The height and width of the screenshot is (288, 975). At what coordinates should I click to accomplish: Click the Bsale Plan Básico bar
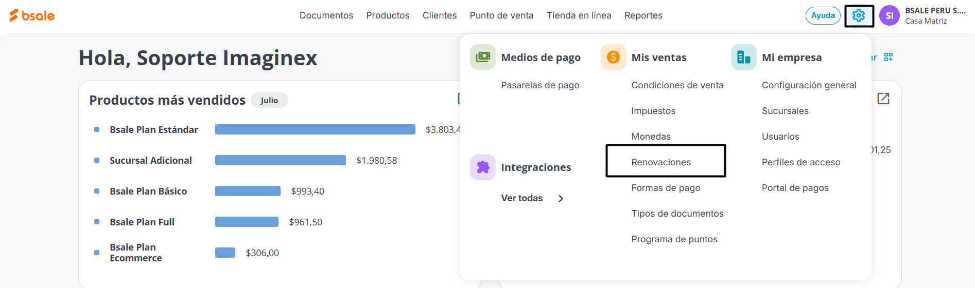248,191
